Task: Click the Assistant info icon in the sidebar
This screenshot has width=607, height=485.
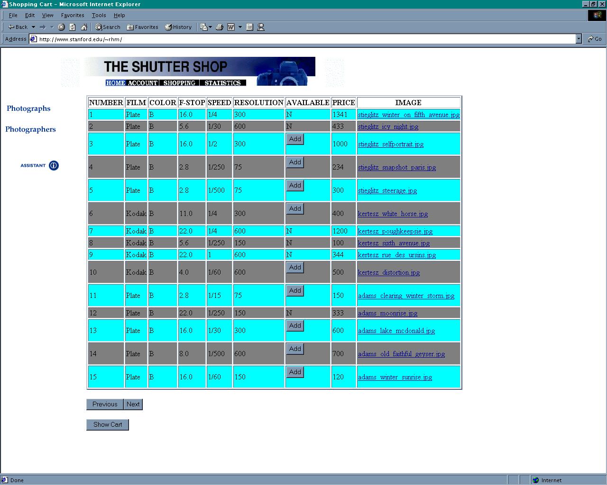Action: click(x=54, y=165)
